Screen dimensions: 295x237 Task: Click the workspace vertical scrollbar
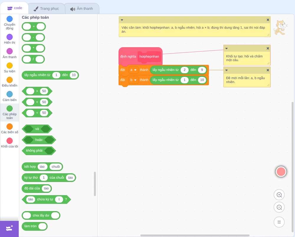(x=292, y=167)
